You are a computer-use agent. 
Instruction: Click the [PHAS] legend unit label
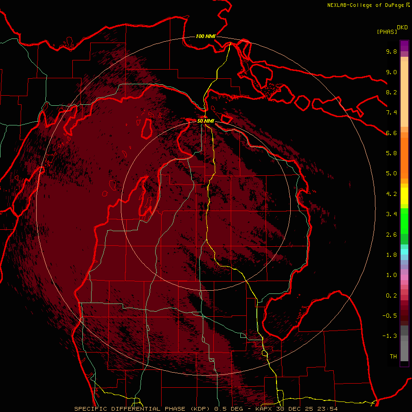coord(387,32)
